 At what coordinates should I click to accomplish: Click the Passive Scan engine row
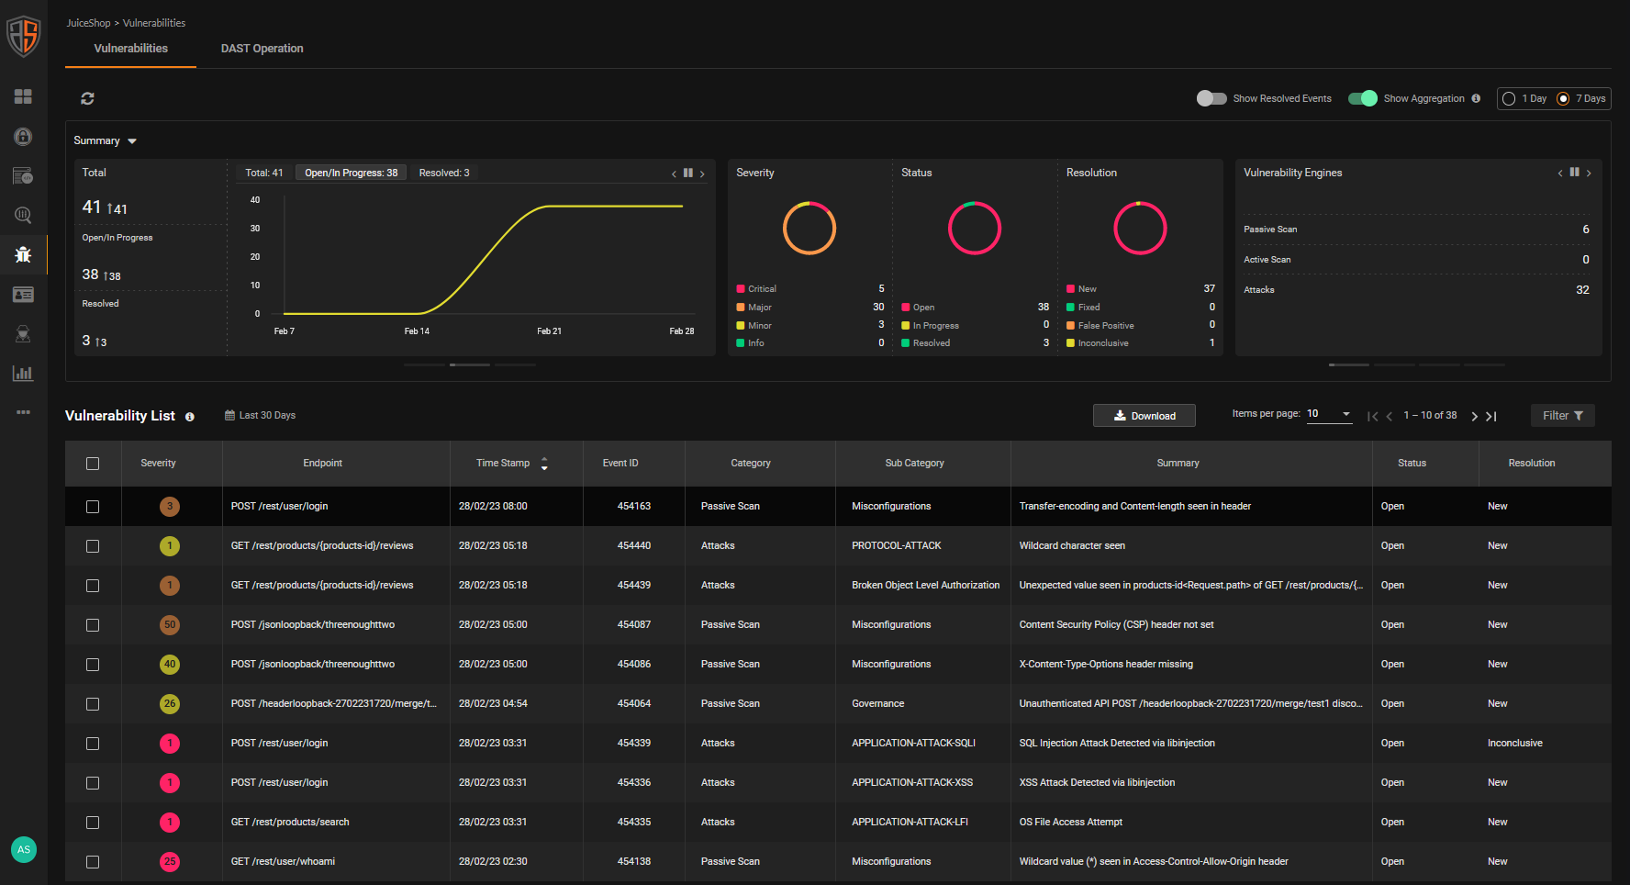(x=1416, y=230)
